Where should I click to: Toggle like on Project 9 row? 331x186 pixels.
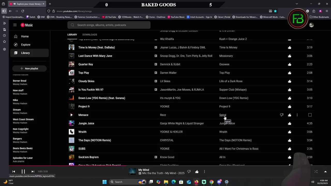point(289,107)
